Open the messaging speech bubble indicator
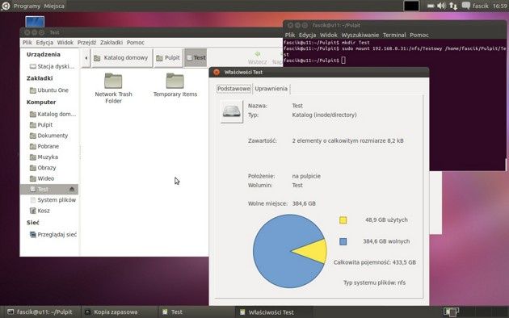This screenshot has width=509, height=318. [466, 6]
